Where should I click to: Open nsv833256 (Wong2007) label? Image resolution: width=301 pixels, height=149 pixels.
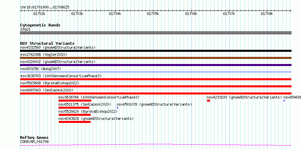pos(41,69)
